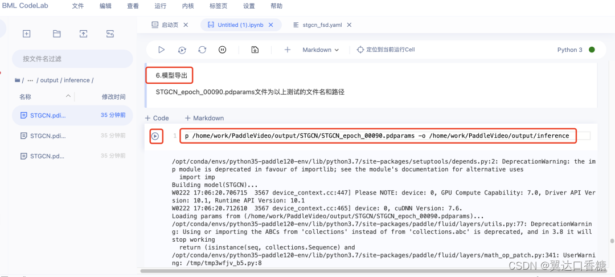615x277 pixels.
Task: Open the 内核 menu
Action: coord(188,6)
